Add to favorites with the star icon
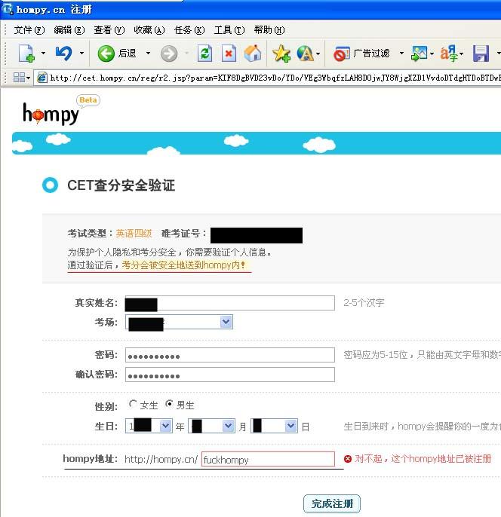The height and width of the screenshot is (517, 501). coord(281,53)
